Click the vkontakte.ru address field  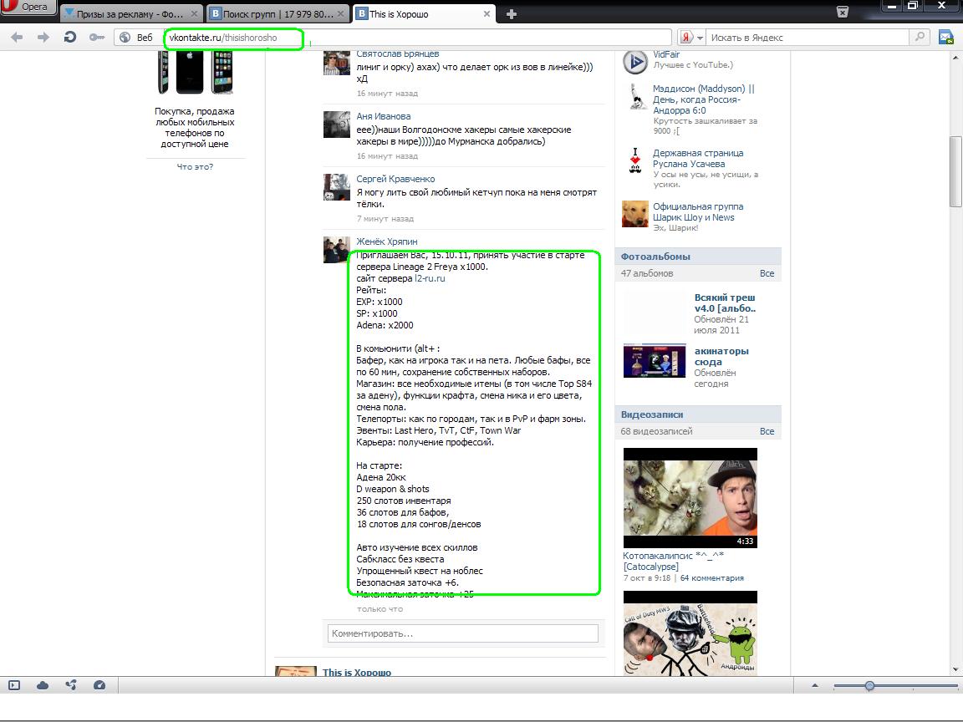pyautogui.click(x=418, y=38)
